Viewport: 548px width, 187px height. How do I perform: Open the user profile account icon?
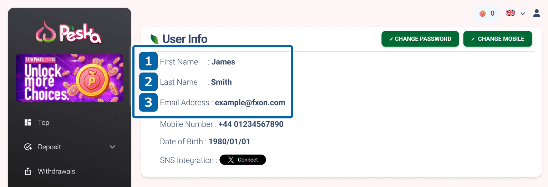pos(537,13)
